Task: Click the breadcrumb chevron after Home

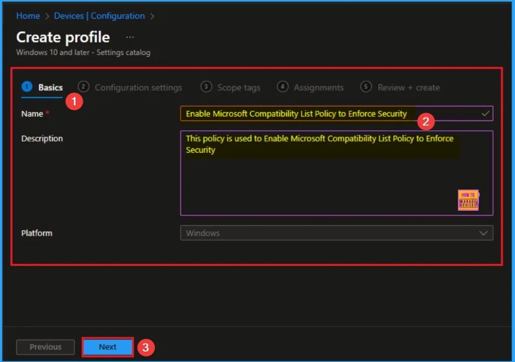Action: point(47,16)
